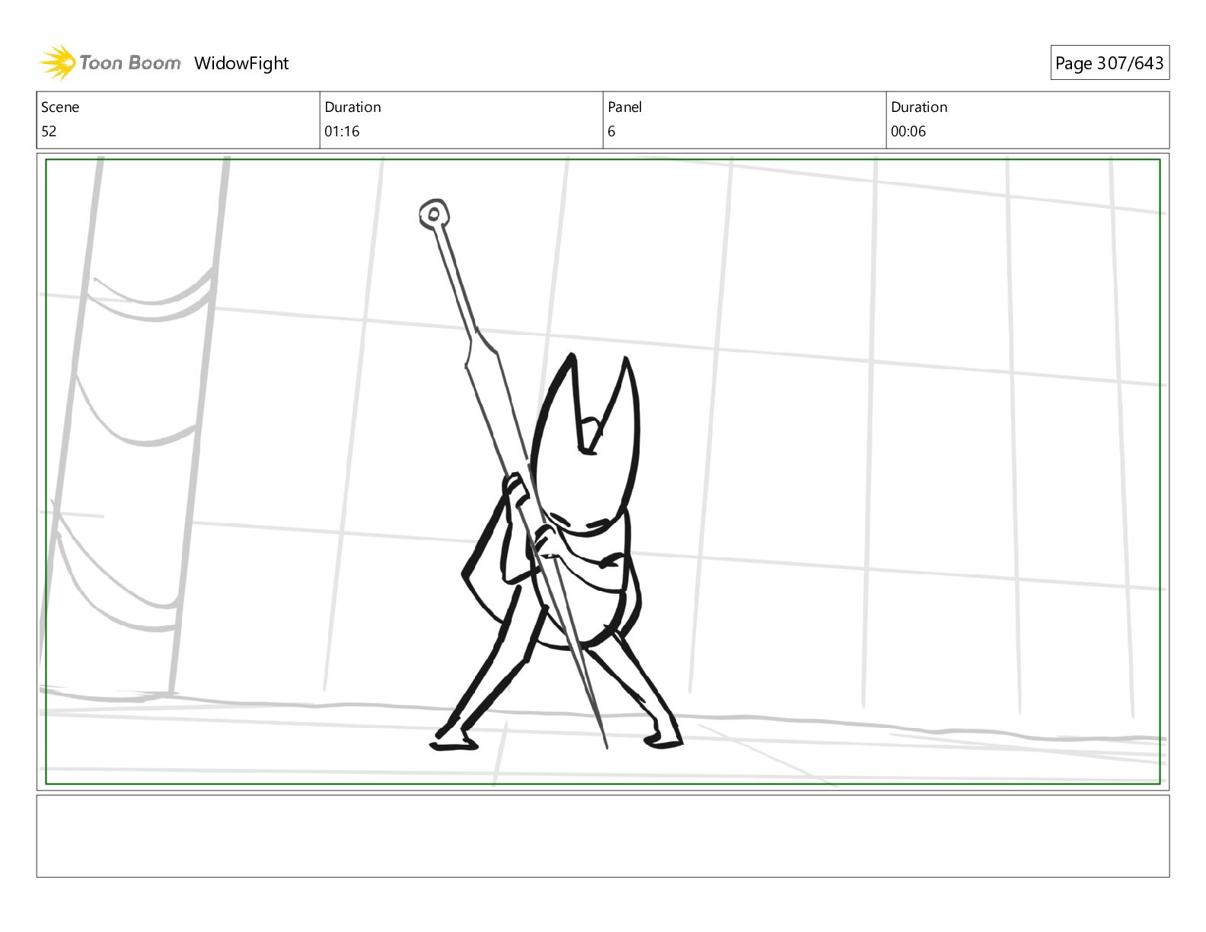This screenshot has height=932, width=1206.
Task: Select scene number 52
Action: (x=49, y=132)
